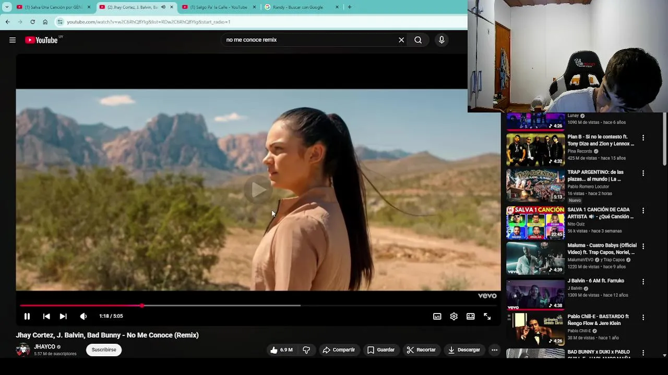Open Plan B Si no le contesto thumbnail

coord(535,149)
